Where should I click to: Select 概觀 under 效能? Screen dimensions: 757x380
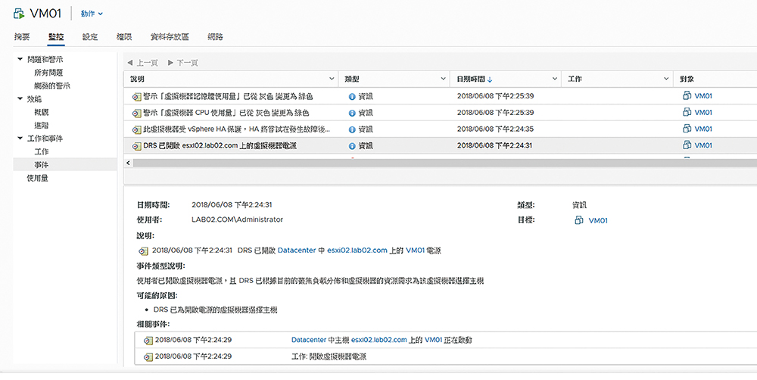pos(41,112)
